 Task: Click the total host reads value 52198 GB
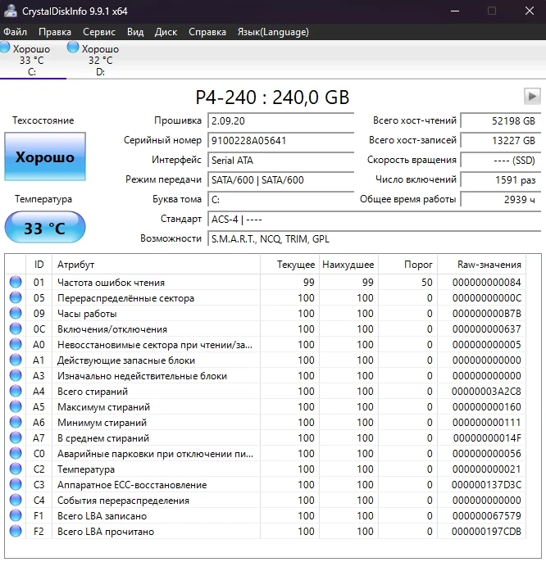pos(501,120)
